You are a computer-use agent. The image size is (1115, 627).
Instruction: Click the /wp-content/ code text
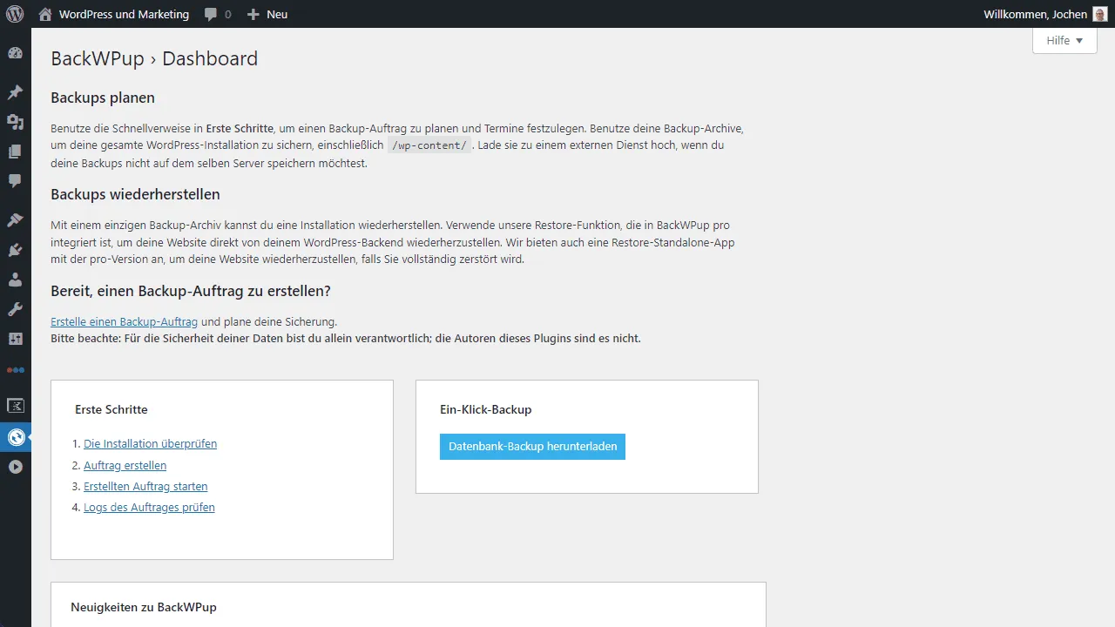pyautogui.click(x=429, y=145)
